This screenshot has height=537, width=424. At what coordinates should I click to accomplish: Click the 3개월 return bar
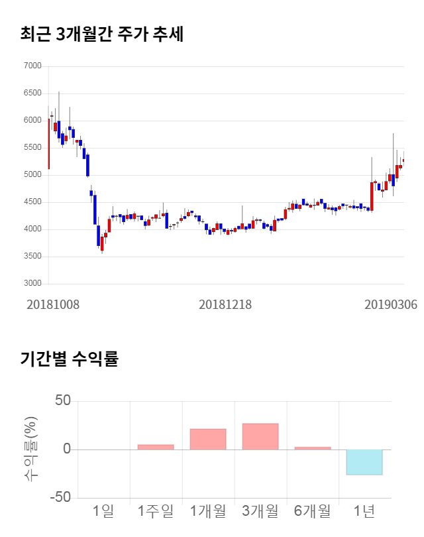point(260,436)
